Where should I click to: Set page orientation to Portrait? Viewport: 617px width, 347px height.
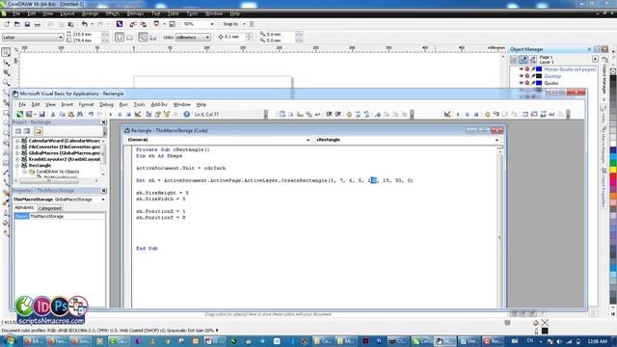pos(120,38)
